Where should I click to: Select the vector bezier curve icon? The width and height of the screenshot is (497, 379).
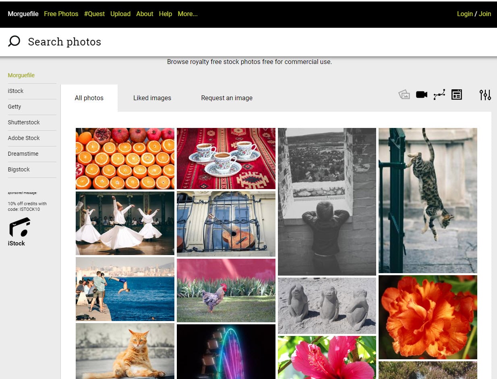coord(439,95)
